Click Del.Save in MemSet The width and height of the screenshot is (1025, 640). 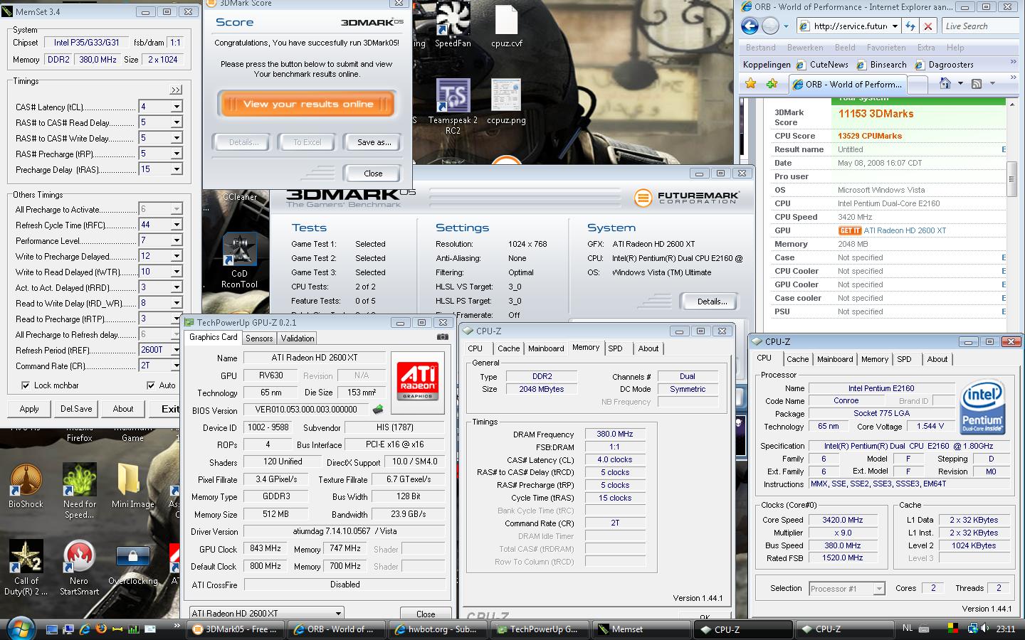tap(76, 409)
